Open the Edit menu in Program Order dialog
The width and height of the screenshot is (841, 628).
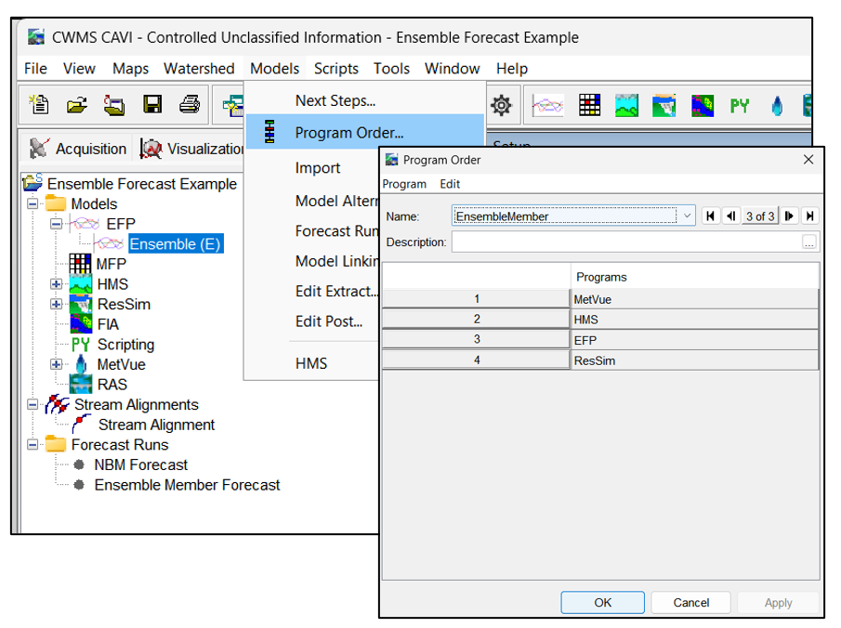click(x=450, y=184)
